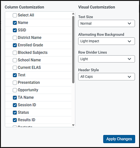This screenshot has height=148, width=140.
Task: Click the column list scroll-up arrow
Action: pos(73,14)
